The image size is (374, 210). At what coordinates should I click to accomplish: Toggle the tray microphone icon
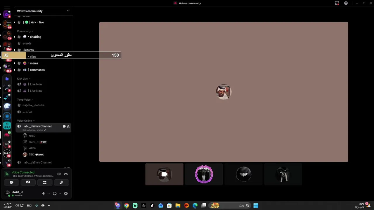(37, 205)
